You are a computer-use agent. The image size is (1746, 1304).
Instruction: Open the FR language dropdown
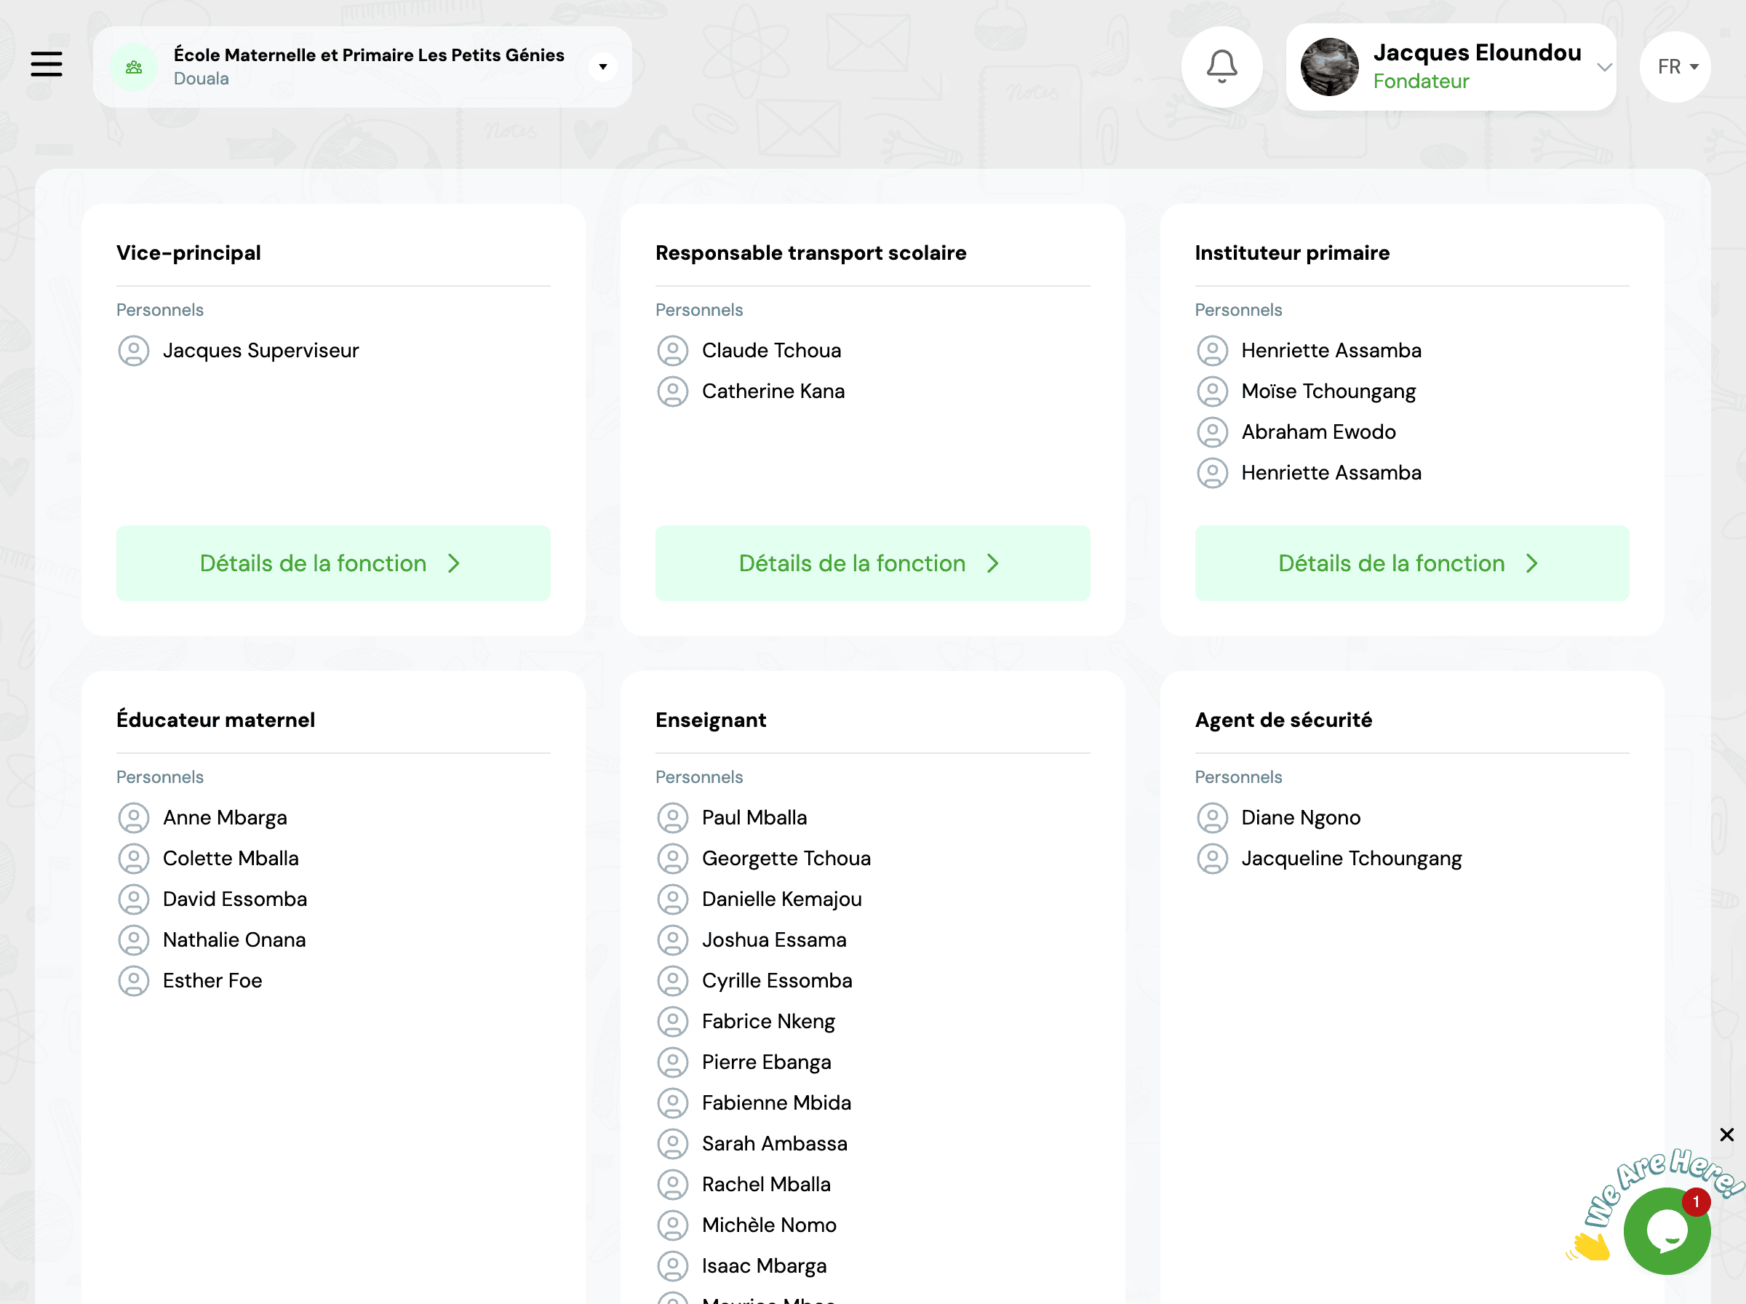point(1675,67)
